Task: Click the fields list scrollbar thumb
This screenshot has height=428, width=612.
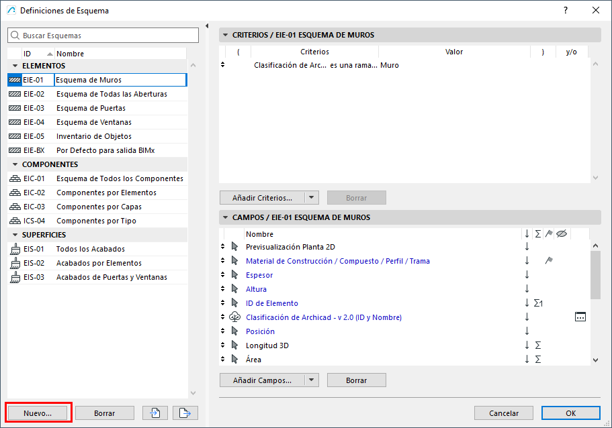Action: [x=595, y=275]
